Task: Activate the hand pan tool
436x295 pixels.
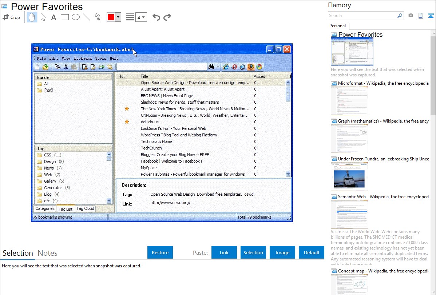Action: pyautogui.click(x=32, y=17)
